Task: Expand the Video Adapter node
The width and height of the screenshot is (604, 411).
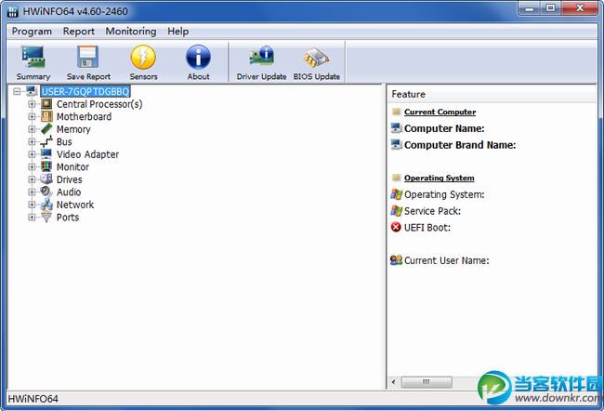Action: pyautogui.click(x=32, y=154)
